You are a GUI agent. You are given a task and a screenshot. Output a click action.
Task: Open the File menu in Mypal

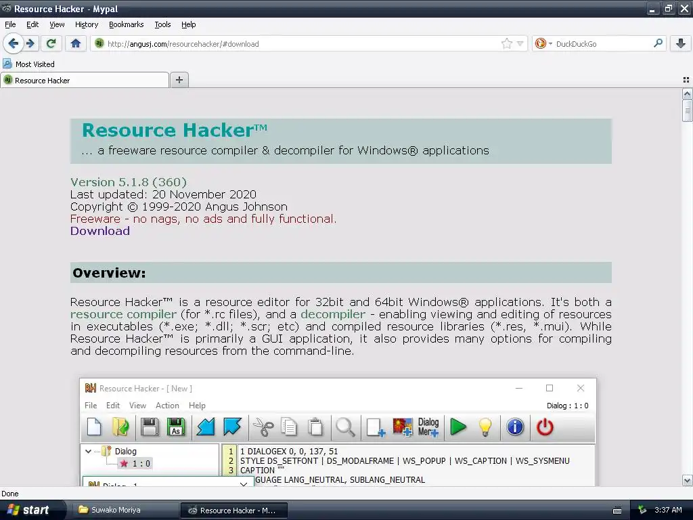pyautogui.click(x=10, y=24)
